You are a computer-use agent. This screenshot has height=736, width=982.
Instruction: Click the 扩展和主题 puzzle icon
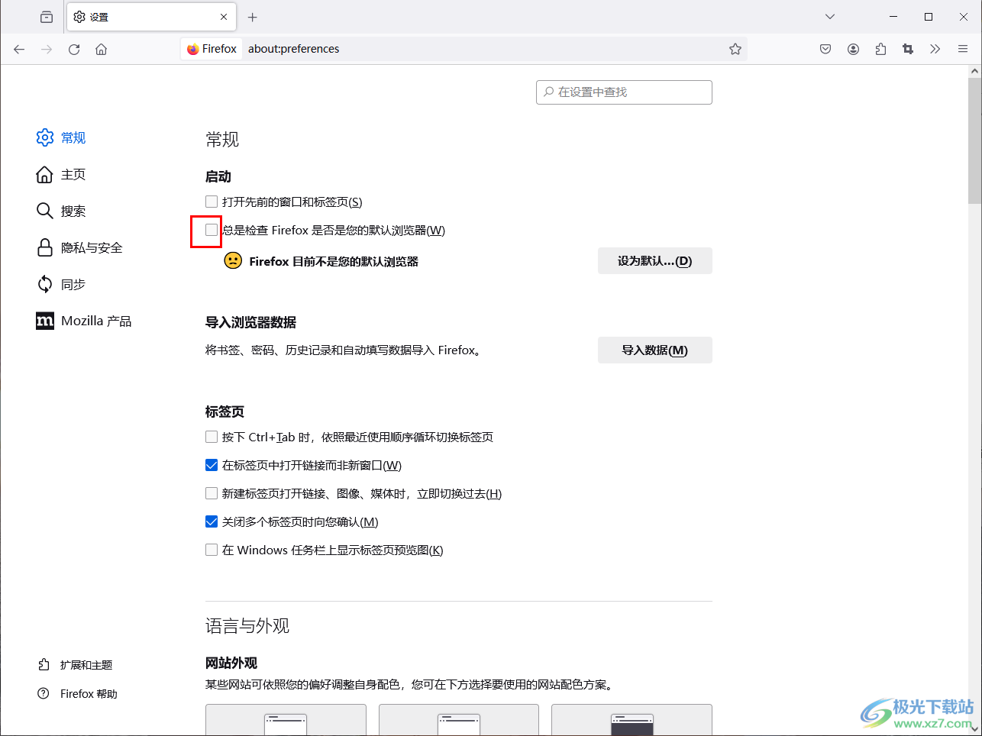click(44, 665)
